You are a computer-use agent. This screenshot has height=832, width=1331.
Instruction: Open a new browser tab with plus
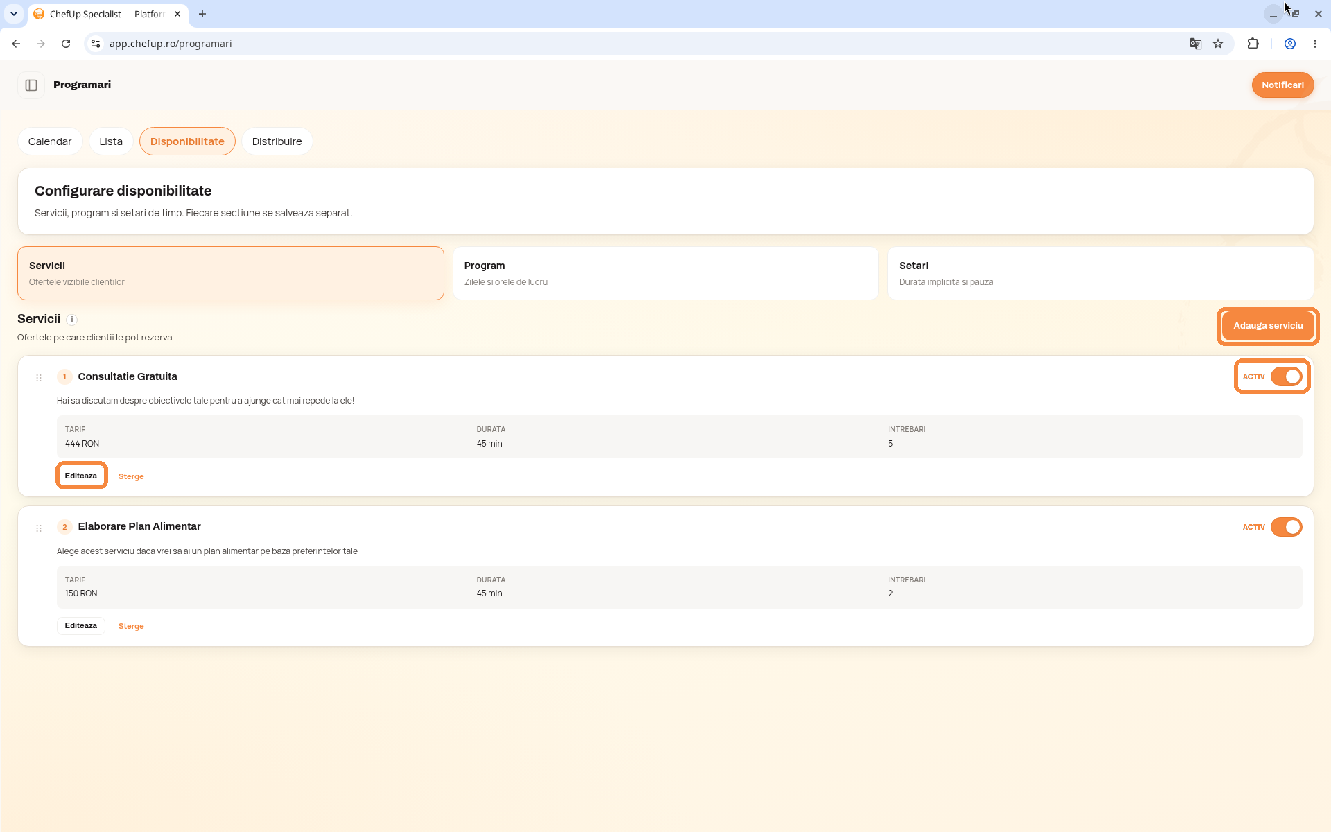(x=202, y=14)
